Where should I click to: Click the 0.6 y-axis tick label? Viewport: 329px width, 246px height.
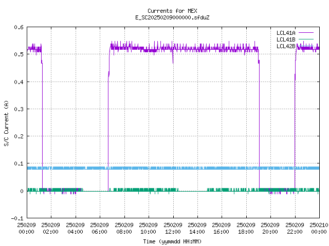click(19, 27)
